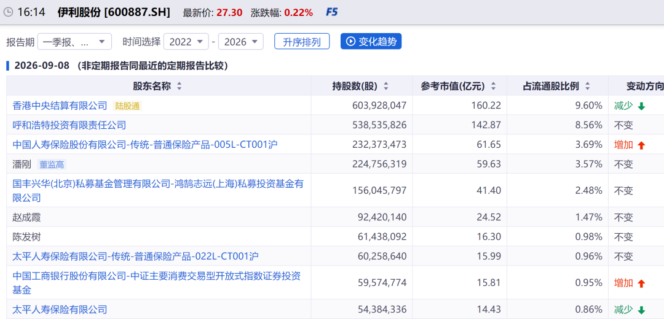Click market value 160.22

click(488, 106)
